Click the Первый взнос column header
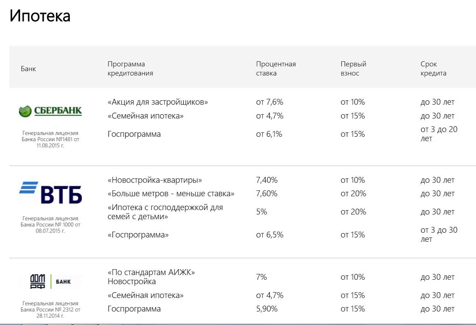This screenshot has height=325, width=476. (353, 69)
